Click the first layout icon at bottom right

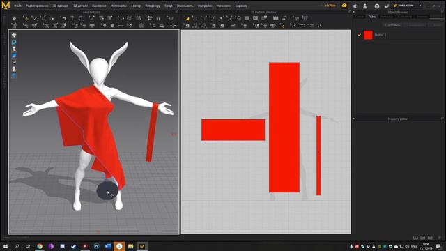click(x=415, y=238)
